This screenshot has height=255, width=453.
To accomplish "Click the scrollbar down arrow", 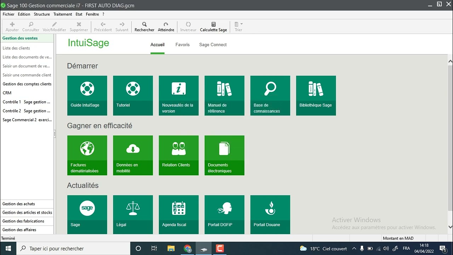I will (450, 227).
